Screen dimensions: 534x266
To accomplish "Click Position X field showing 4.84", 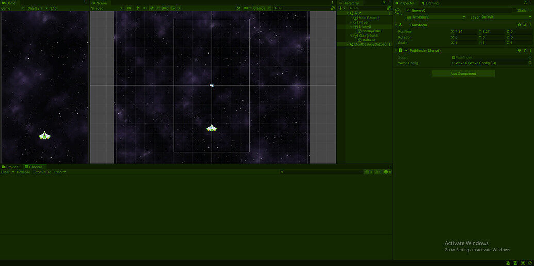I will 466,31.
